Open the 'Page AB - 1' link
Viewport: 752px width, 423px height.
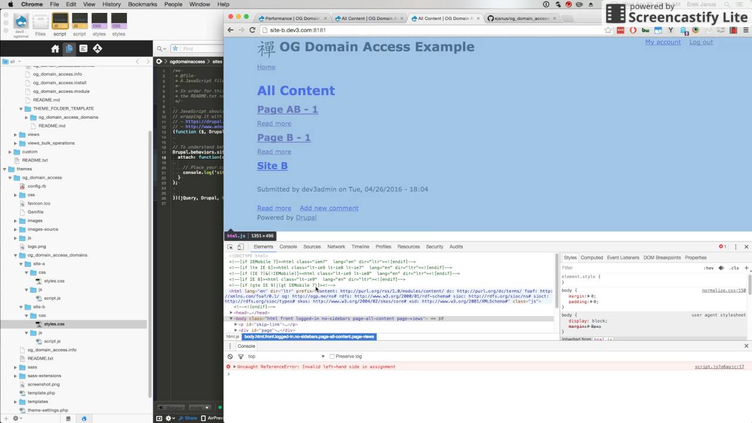(x=287, y=109)
